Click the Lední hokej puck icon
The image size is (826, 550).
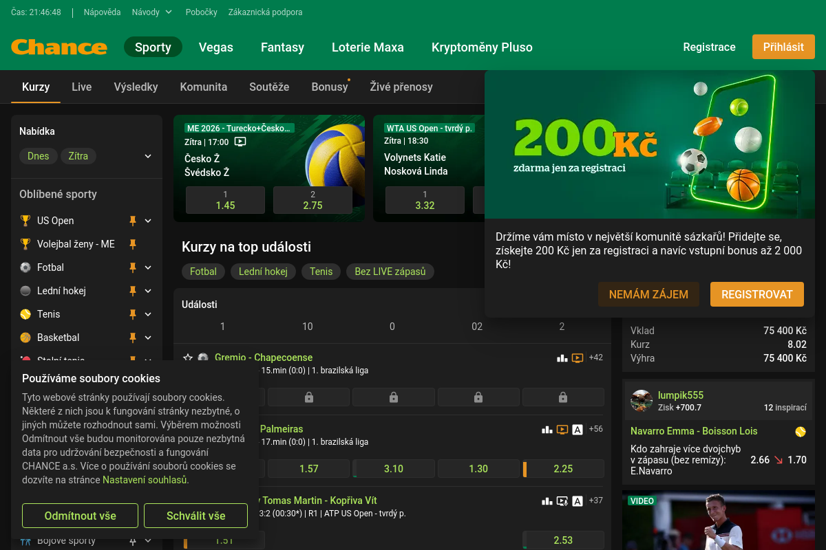pos(25,291)
